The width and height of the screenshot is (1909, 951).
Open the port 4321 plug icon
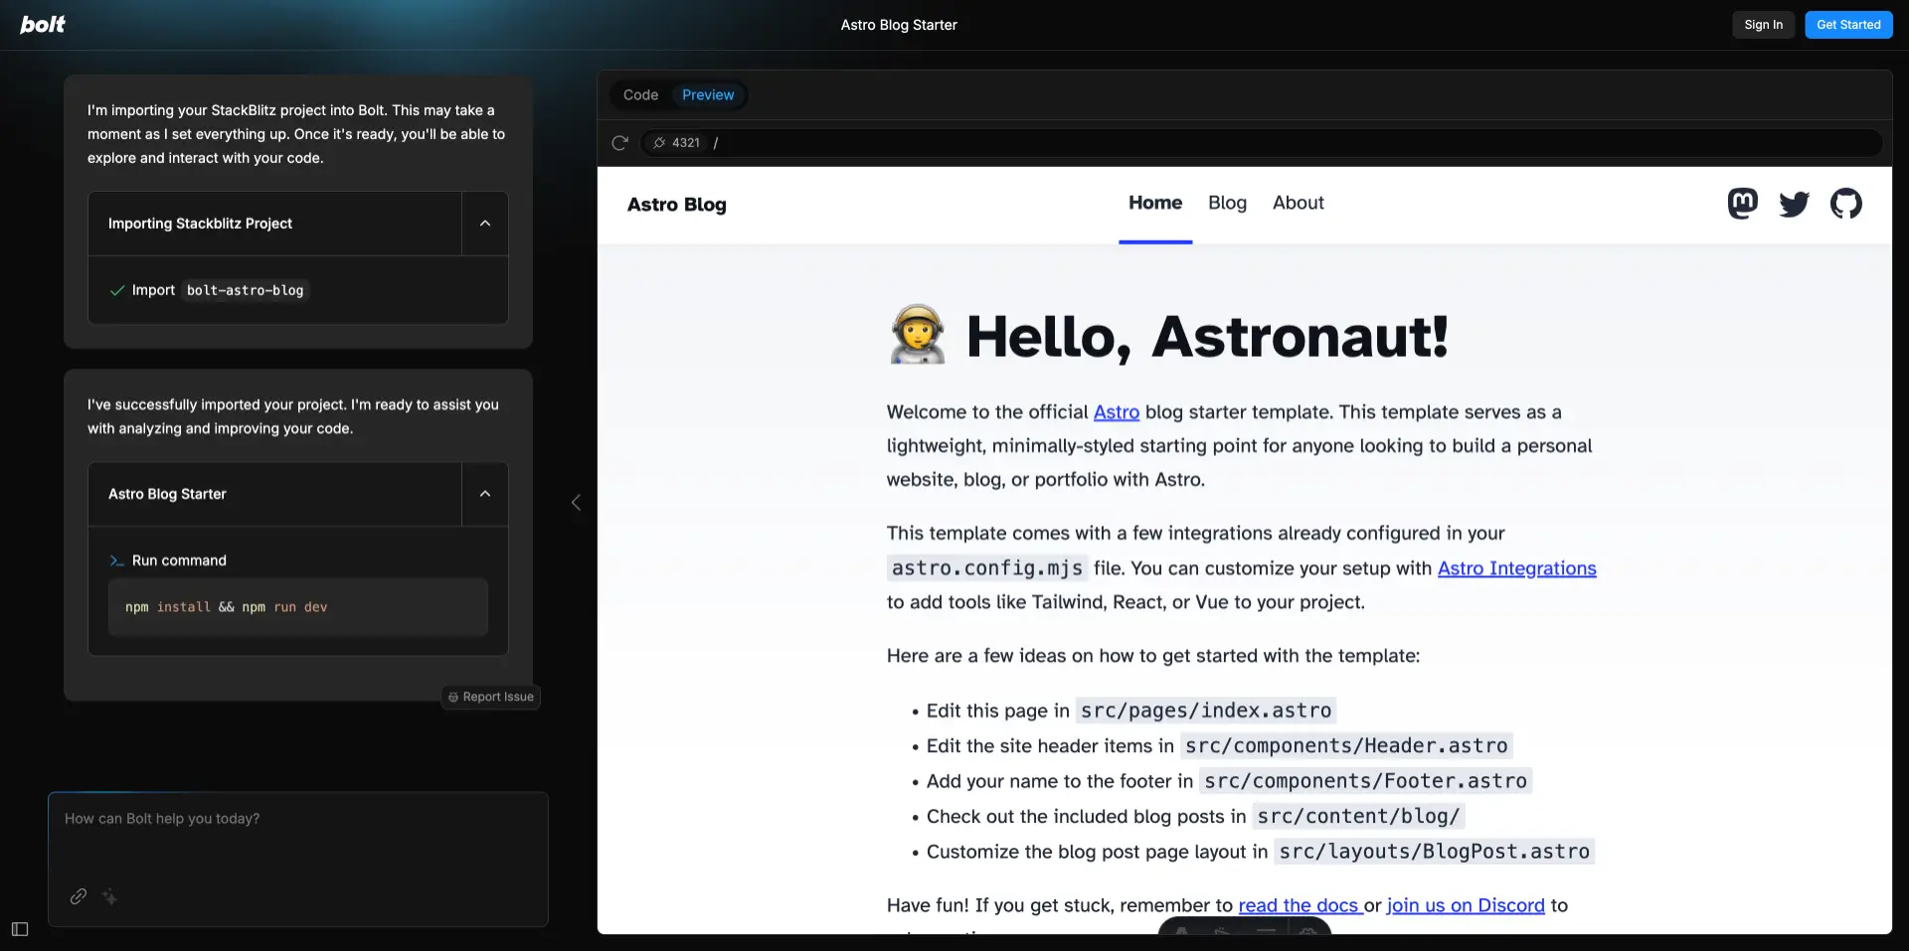pyautogui.click(x=658, y=143)
